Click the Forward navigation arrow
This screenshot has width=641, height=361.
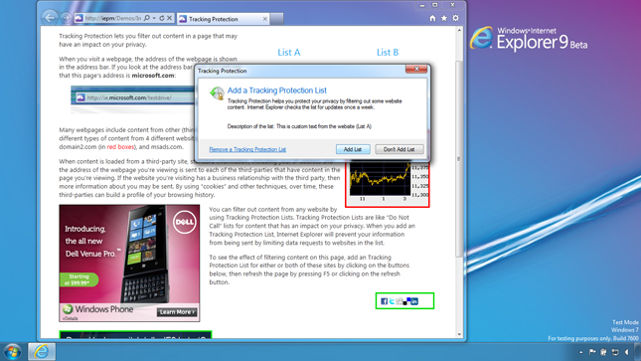pyautogui.click(x=66, y=19)
